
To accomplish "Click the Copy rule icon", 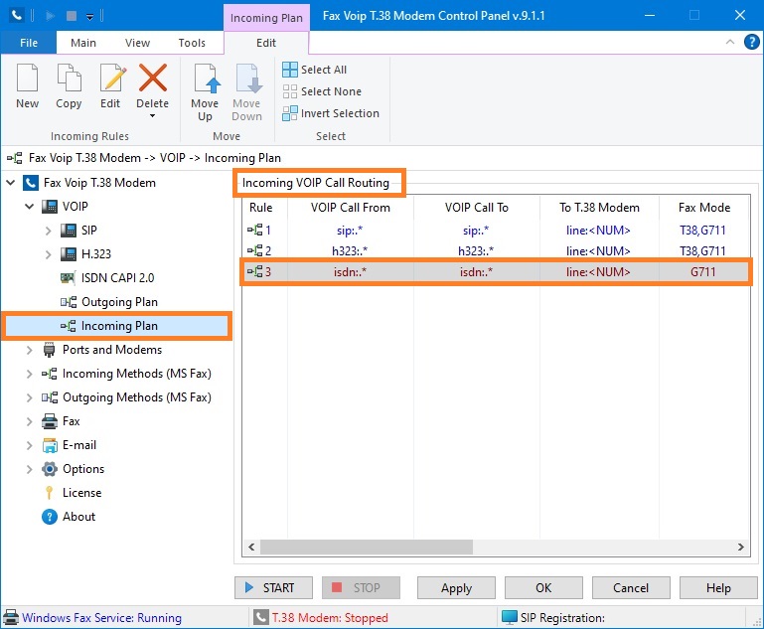I will [x=69, y=78].
